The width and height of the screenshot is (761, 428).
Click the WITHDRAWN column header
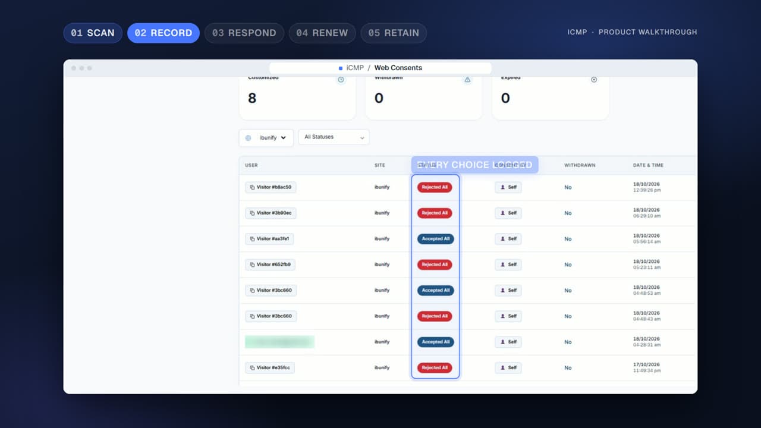pos(580,165)
